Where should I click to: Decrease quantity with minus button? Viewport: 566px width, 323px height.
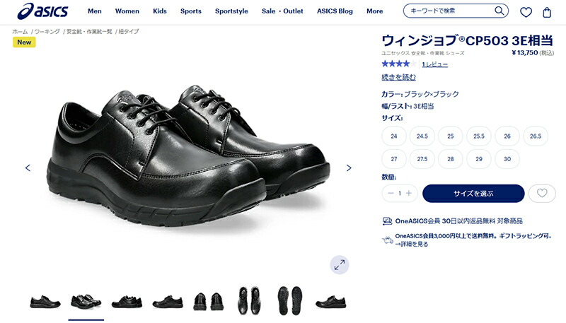tap(391, 193)
